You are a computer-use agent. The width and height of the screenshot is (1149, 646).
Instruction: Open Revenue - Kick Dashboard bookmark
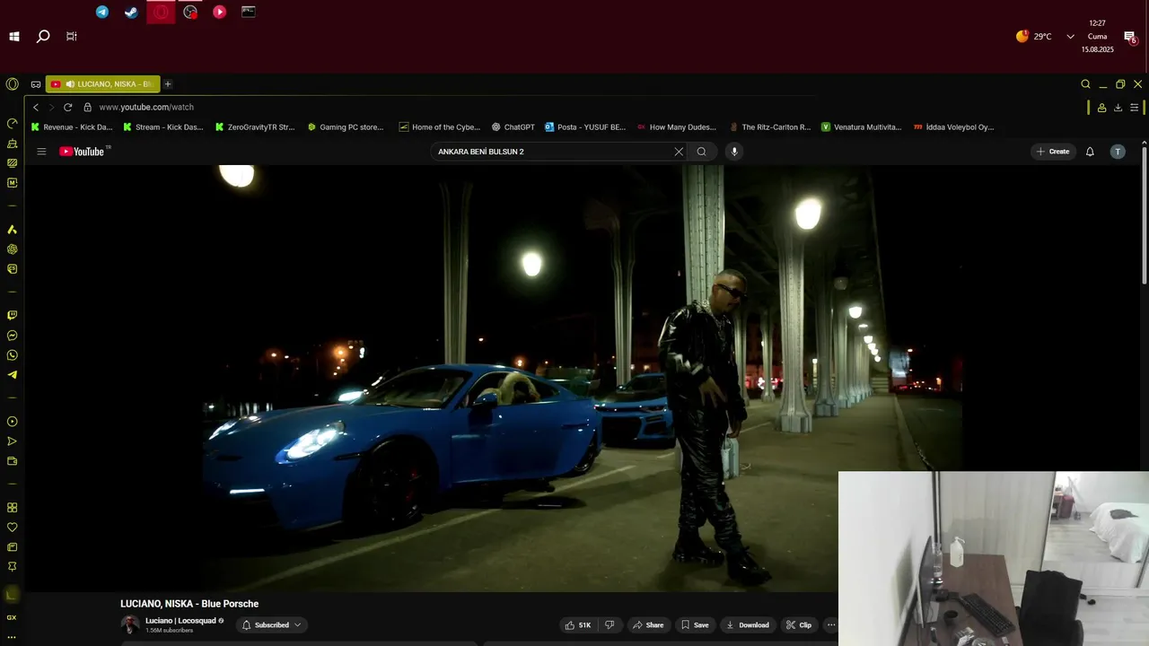(x=72, y=127)
